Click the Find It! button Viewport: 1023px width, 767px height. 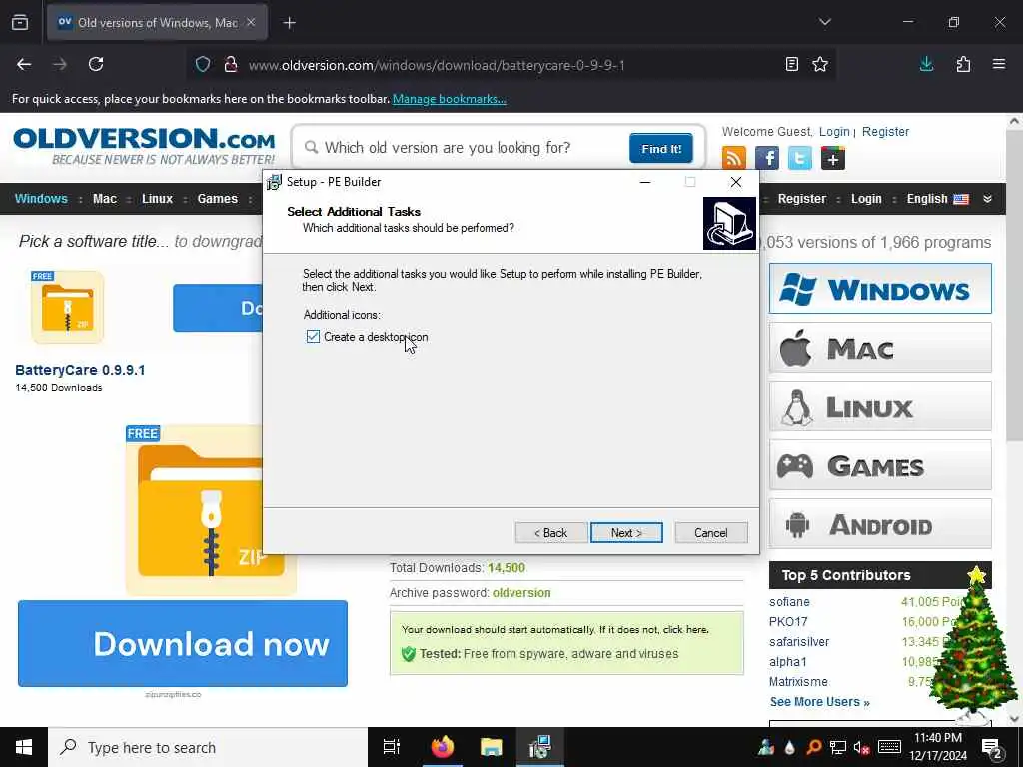click(661, 148)
